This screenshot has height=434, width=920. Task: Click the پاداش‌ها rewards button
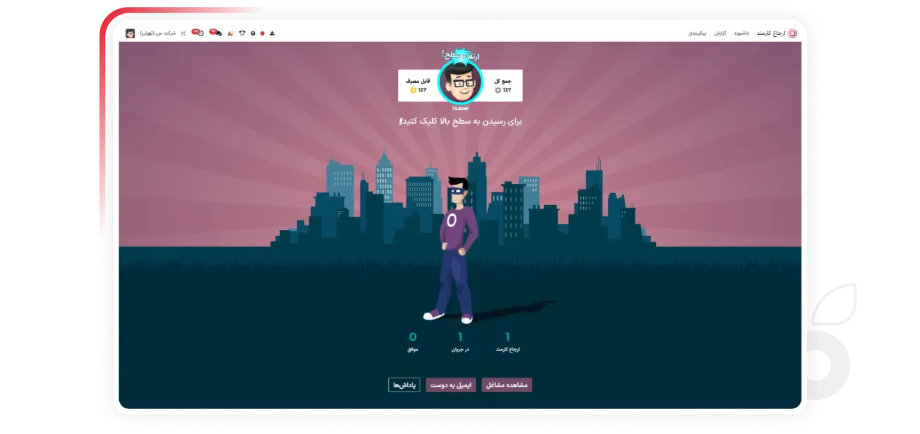click(404, 385)
